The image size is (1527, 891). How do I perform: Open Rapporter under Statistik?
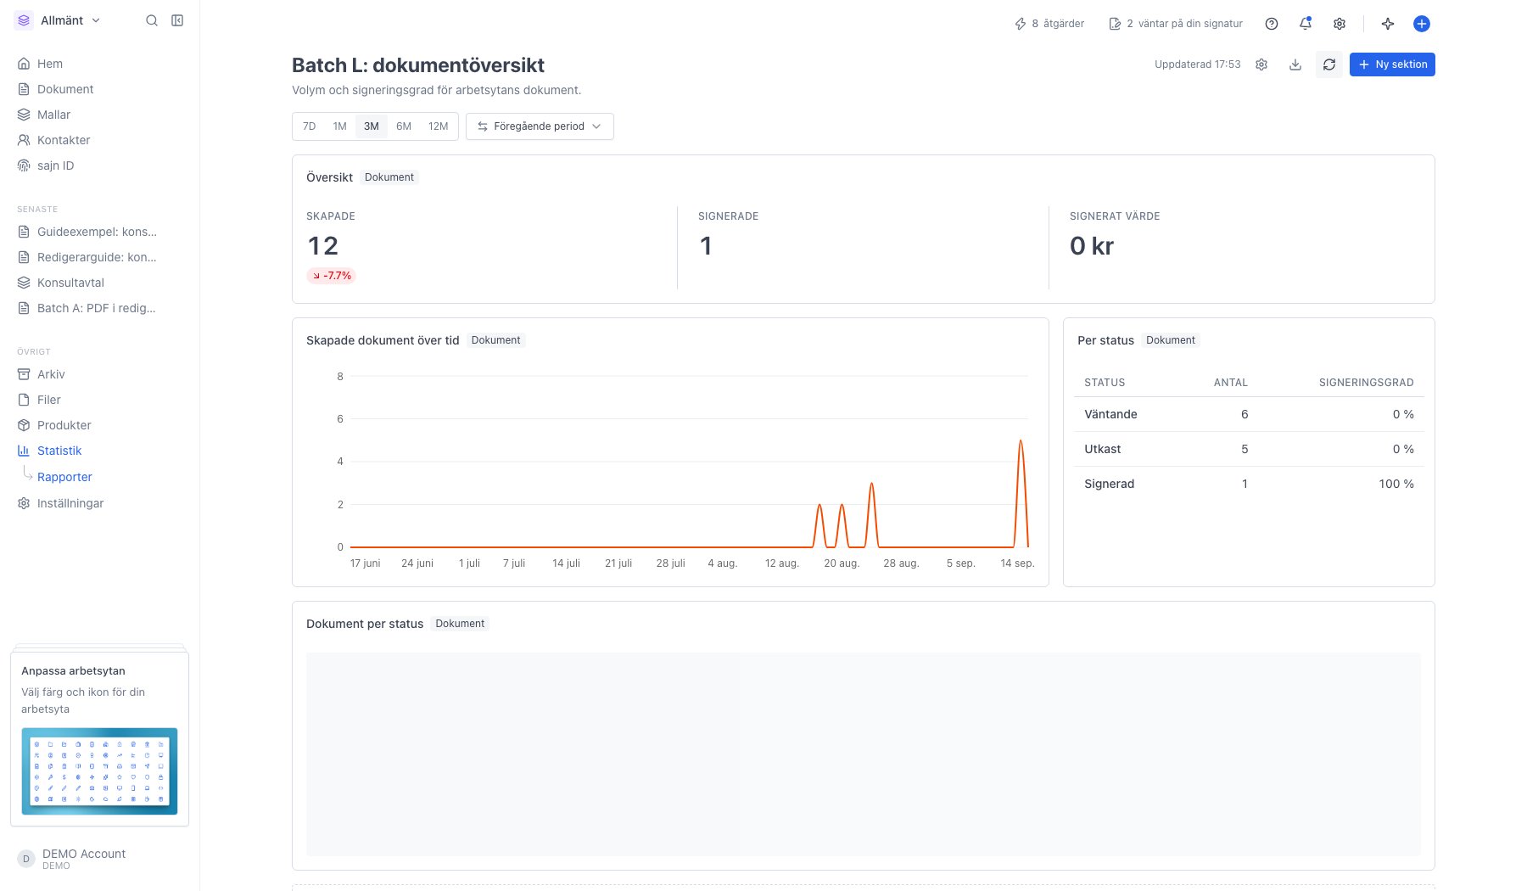pos(64,477)
